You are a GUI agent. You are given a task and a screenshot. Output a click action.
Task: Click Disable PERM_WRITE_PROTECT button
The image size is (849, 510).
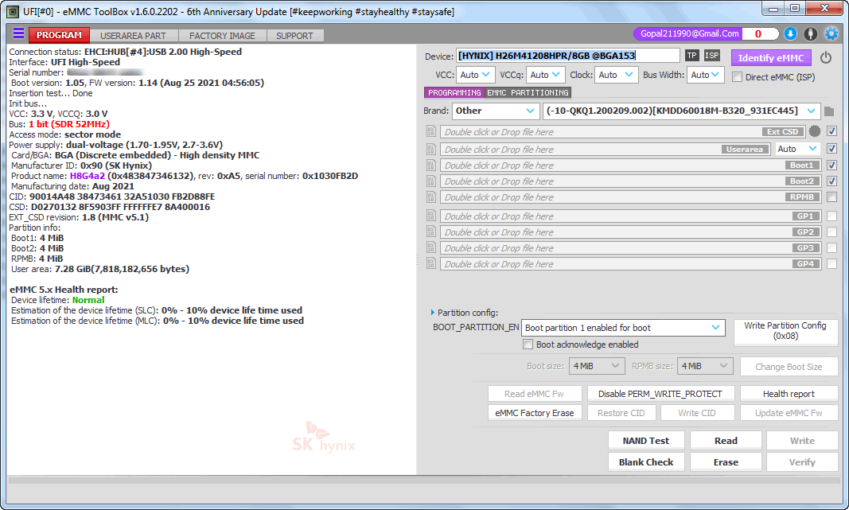coord(660,394)
